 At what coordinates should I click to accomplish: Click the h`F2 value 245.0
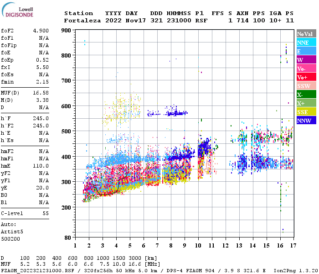[41, 126]
